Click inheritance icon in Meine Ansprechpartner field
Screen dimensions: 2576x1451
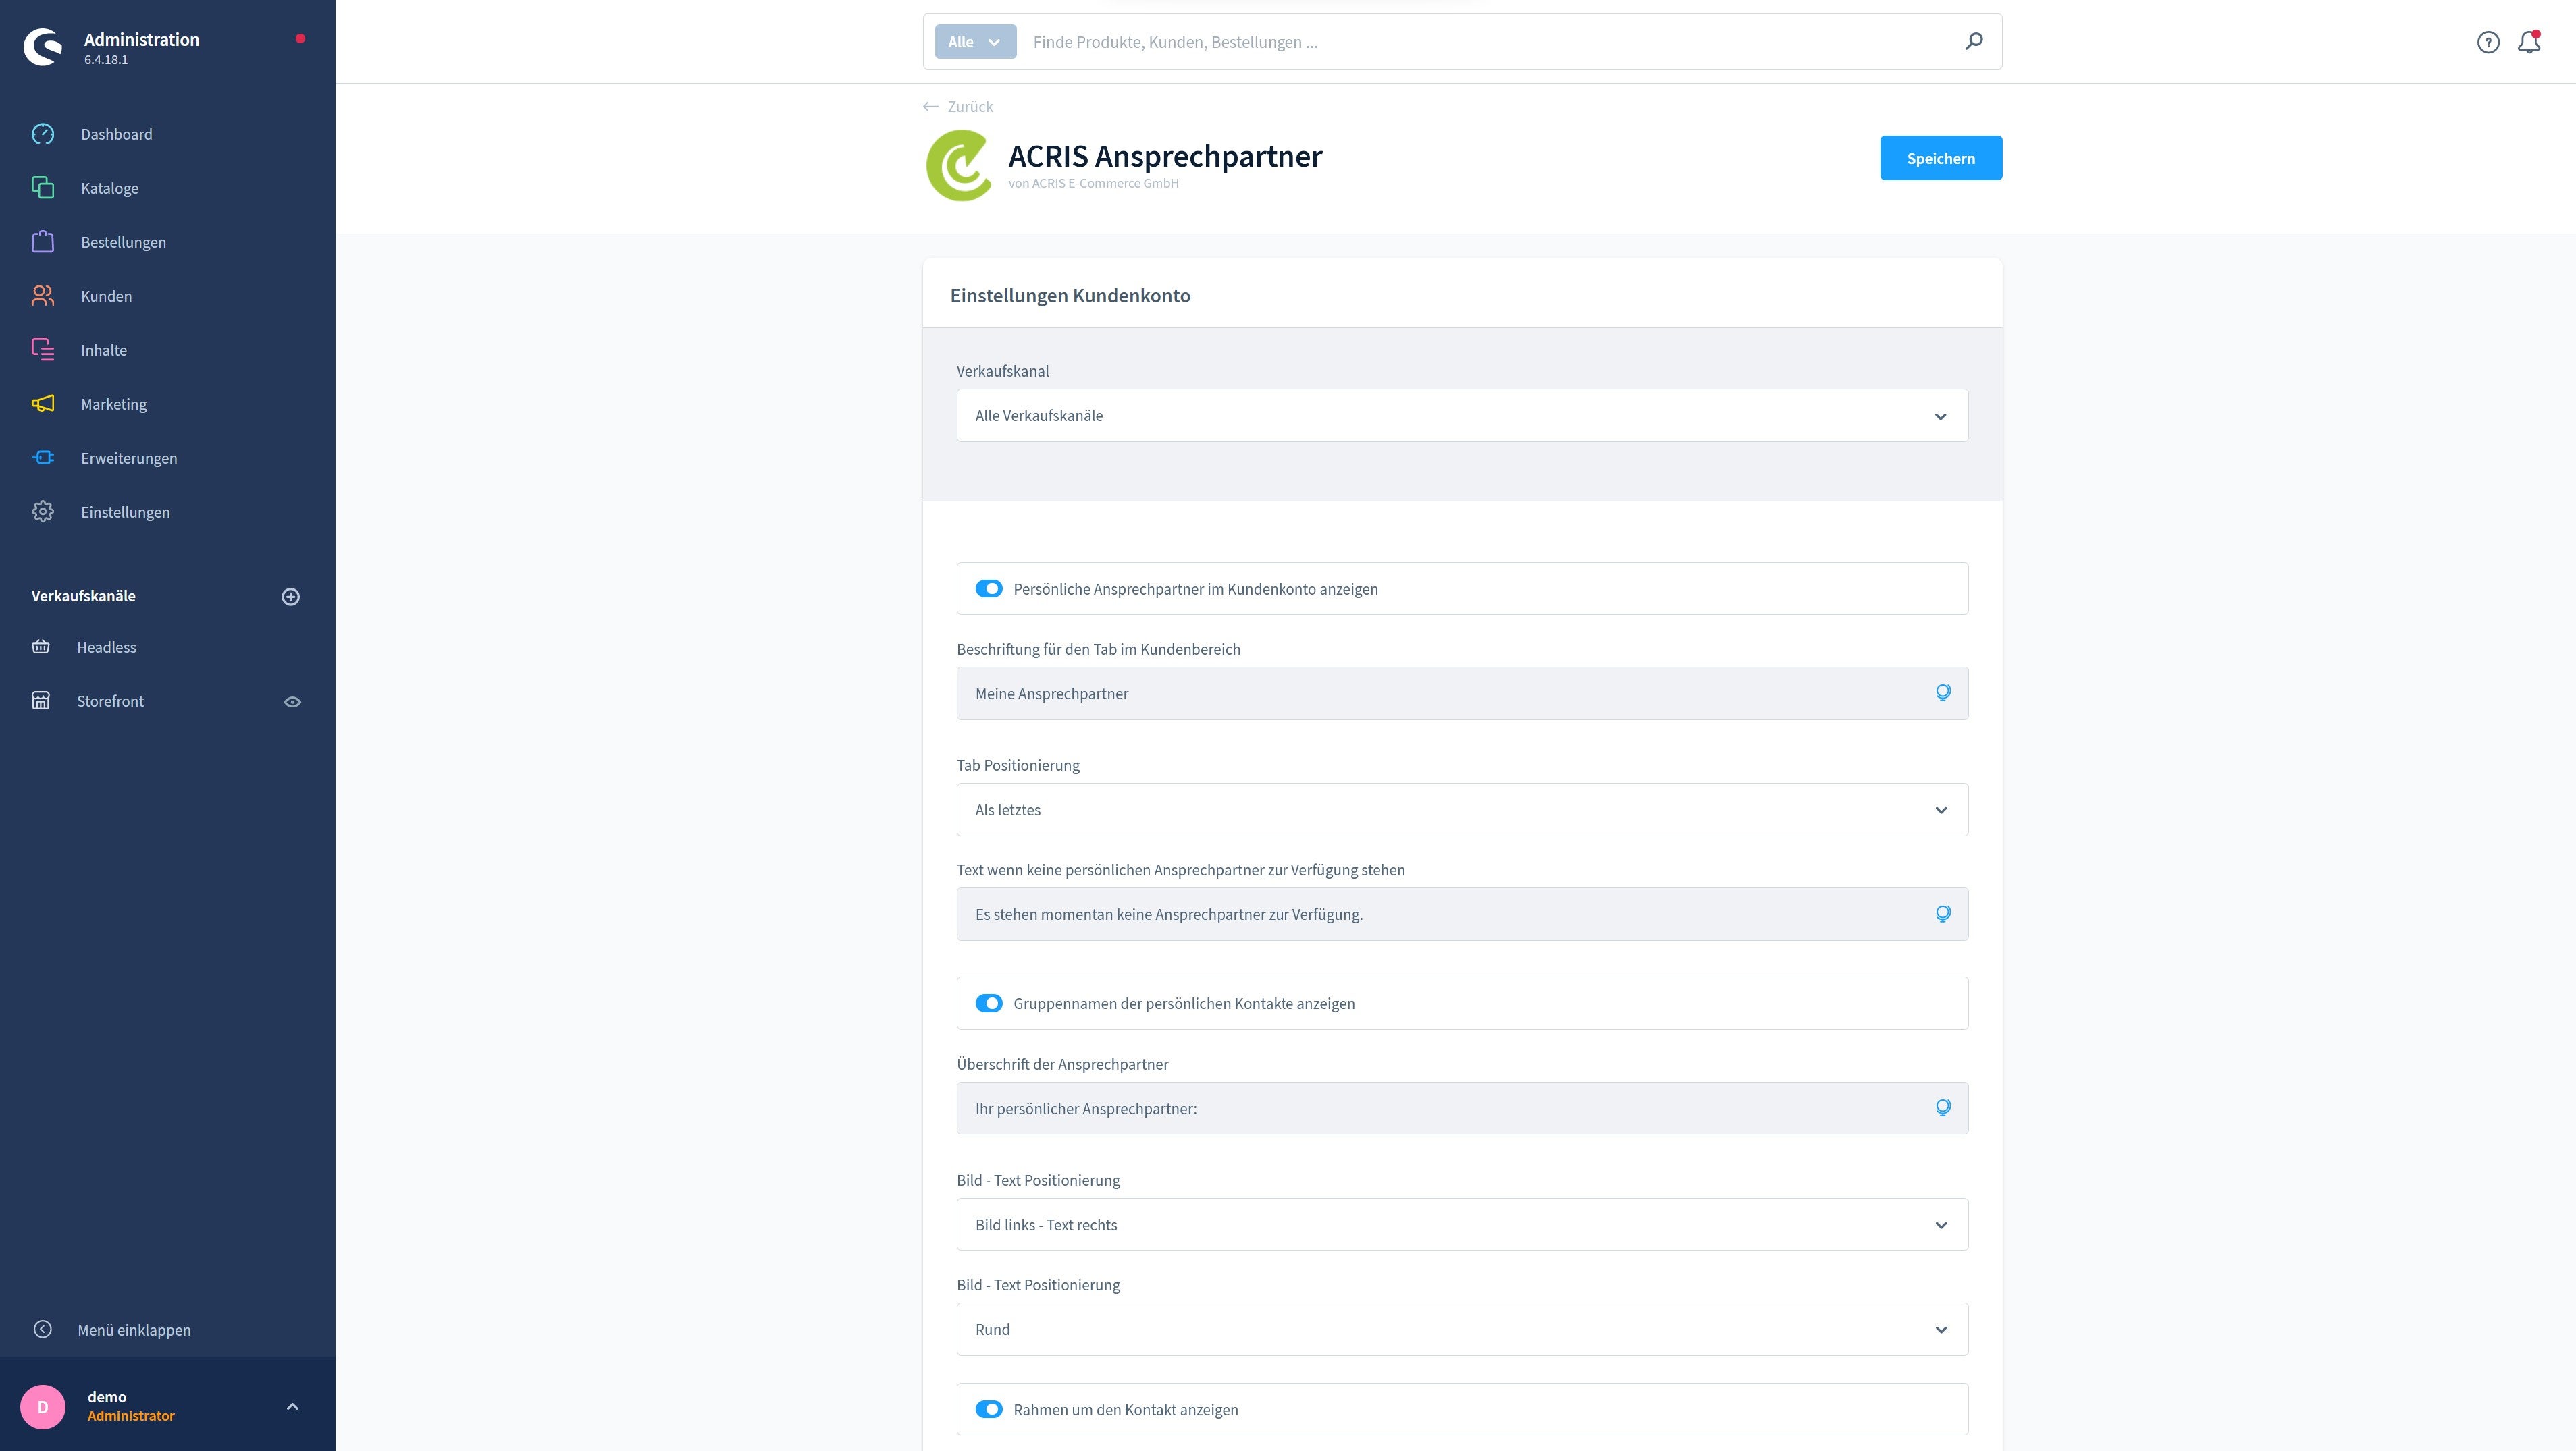pos(1943,692)
